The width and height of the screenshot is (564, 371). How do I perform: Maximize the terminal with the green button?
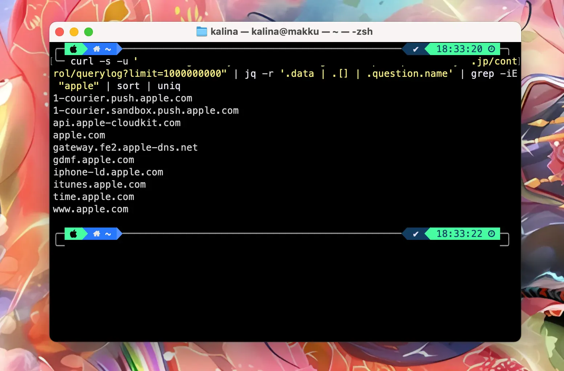(89, 32)
